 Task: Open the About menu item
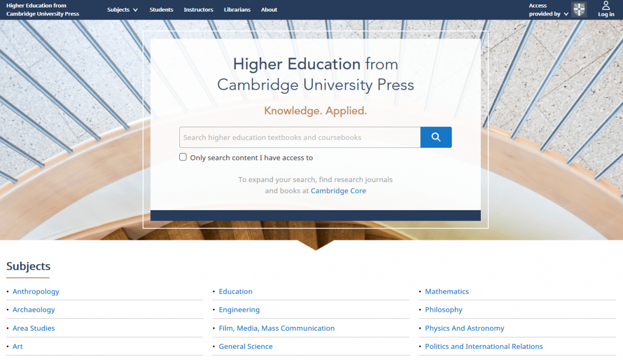click(x=269, y=10)
